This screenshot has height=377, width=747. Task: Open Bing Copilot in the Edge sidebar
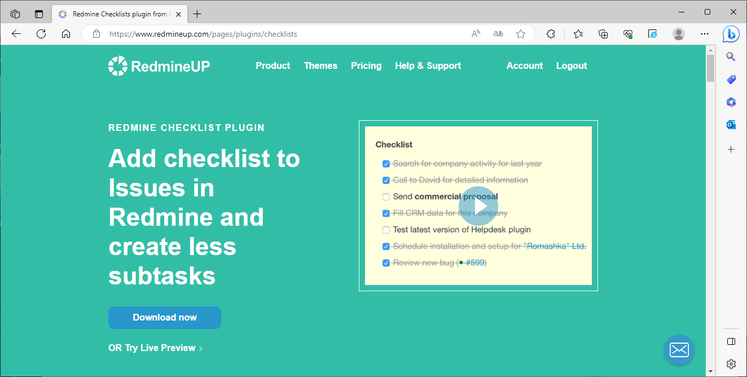coord(731,34)
